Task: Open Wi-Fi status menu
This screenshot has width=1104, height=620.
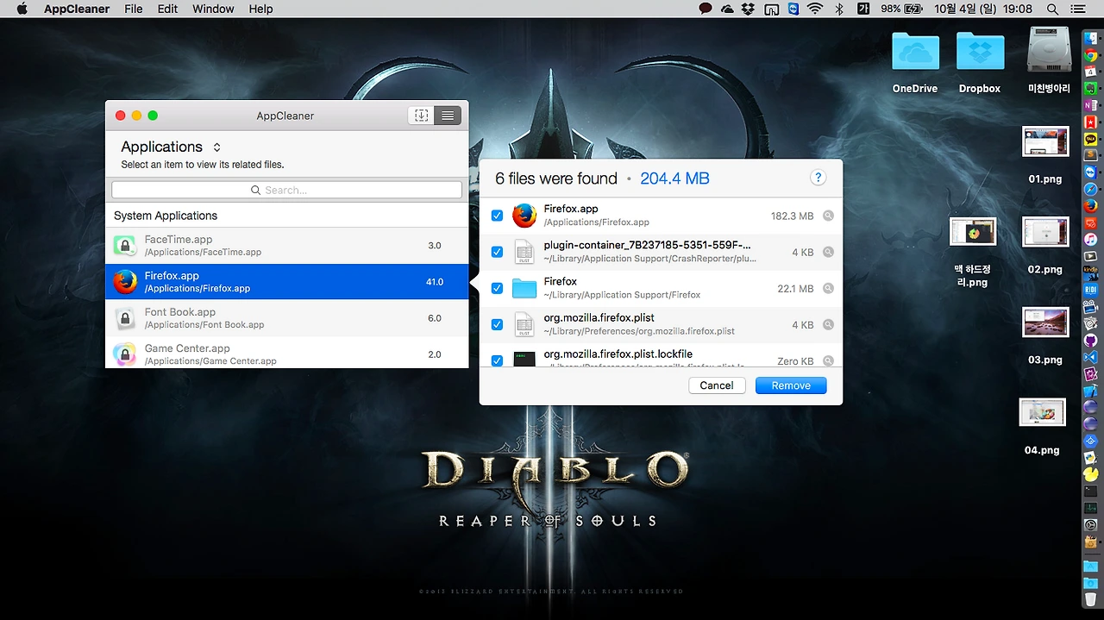Action: point(815,9)
